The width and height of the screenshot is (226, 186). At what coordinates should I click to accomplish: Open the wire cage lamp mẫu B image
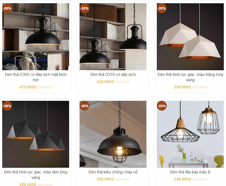[x=190, y=134]
